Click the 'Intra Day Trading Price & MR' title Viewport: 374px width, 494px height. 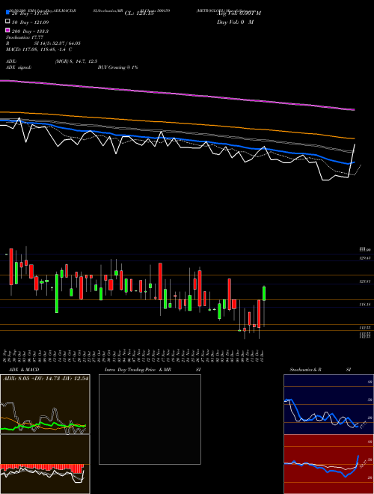coord(138,370)
